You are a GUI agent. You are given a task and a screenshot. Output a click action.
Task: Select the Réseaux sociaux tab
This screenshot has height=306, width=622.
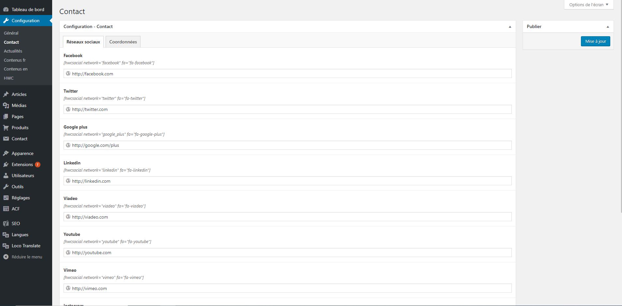pyautogui.click(x=83, y=42)
